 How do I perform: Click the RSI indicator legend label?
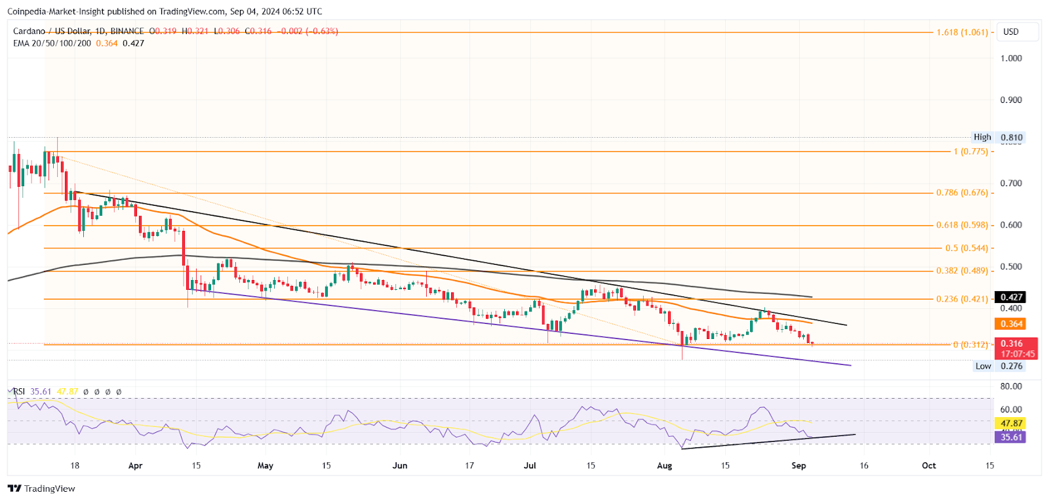tap(19, 392)
